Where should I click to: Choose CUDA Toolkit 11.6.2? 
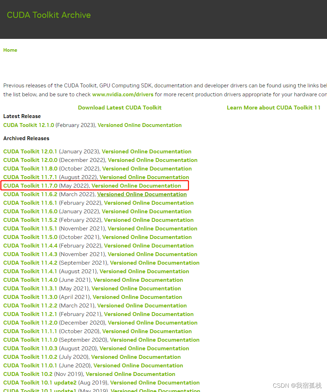point(30,194)
